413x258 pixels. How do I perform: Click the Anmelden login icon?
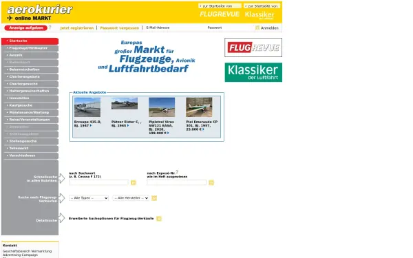click(x=257, y=28)
